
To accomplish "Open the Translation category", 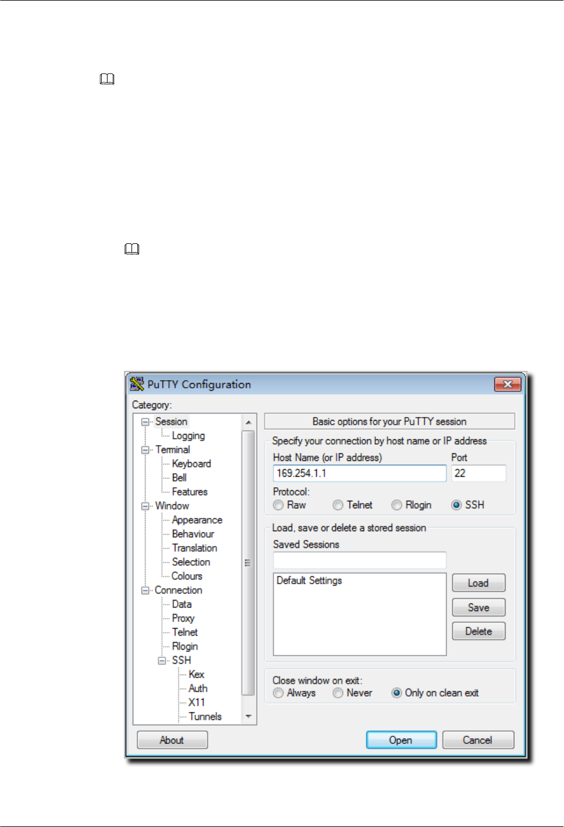I will tap(195, 548).
